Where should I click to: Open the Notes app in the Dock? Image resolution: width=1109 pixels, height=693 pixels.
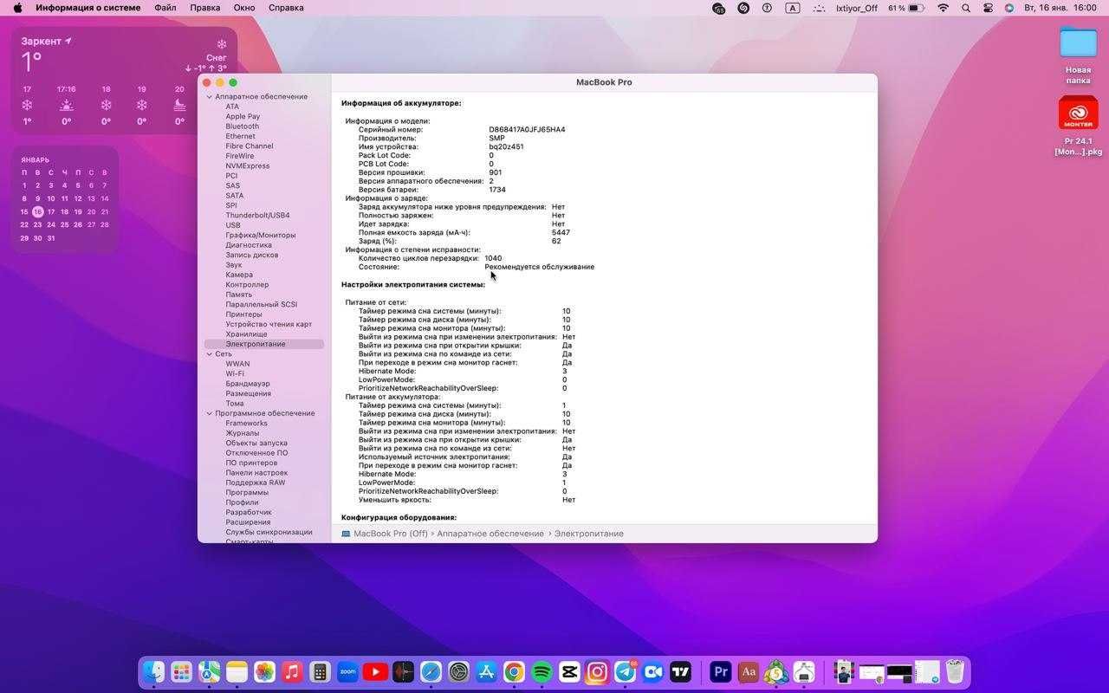[x=237, y=671]
